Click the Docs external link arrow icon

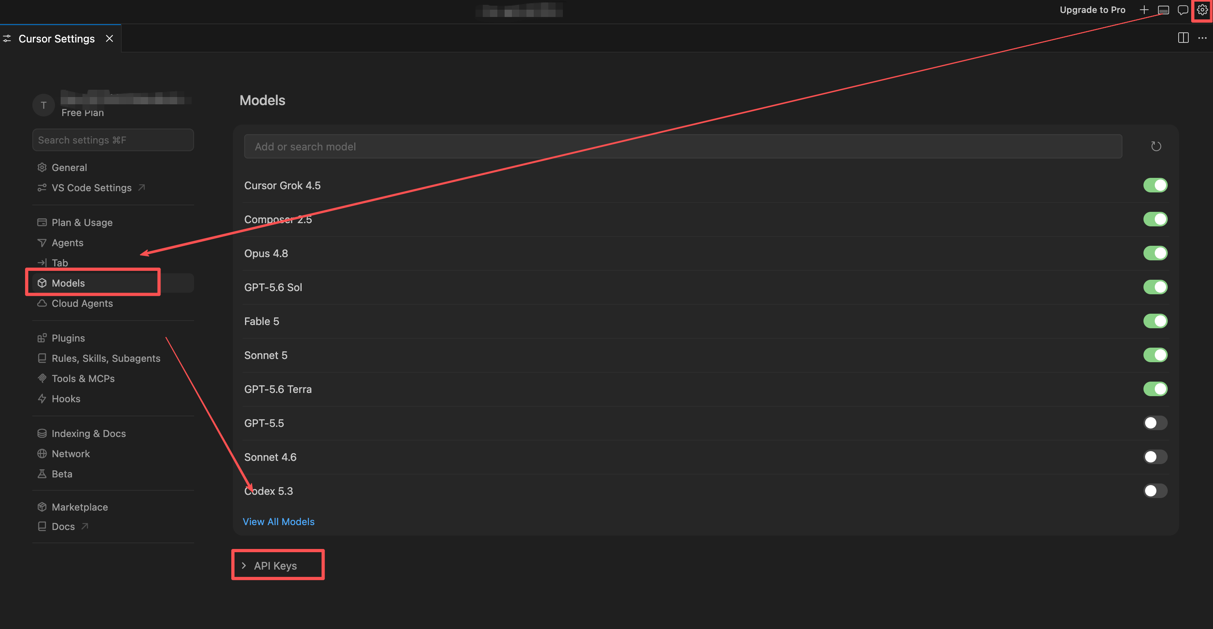click(x=85, y=526)
